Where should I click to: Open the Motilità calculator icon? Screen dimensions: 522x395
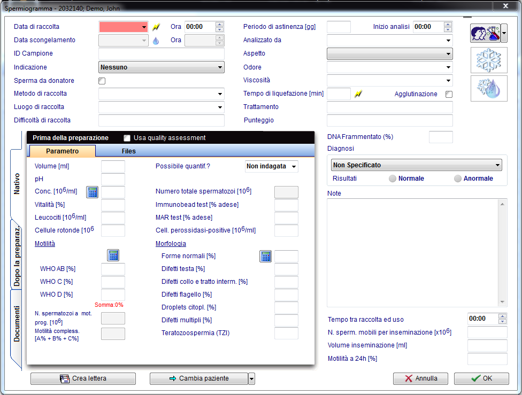pos(113,255)
